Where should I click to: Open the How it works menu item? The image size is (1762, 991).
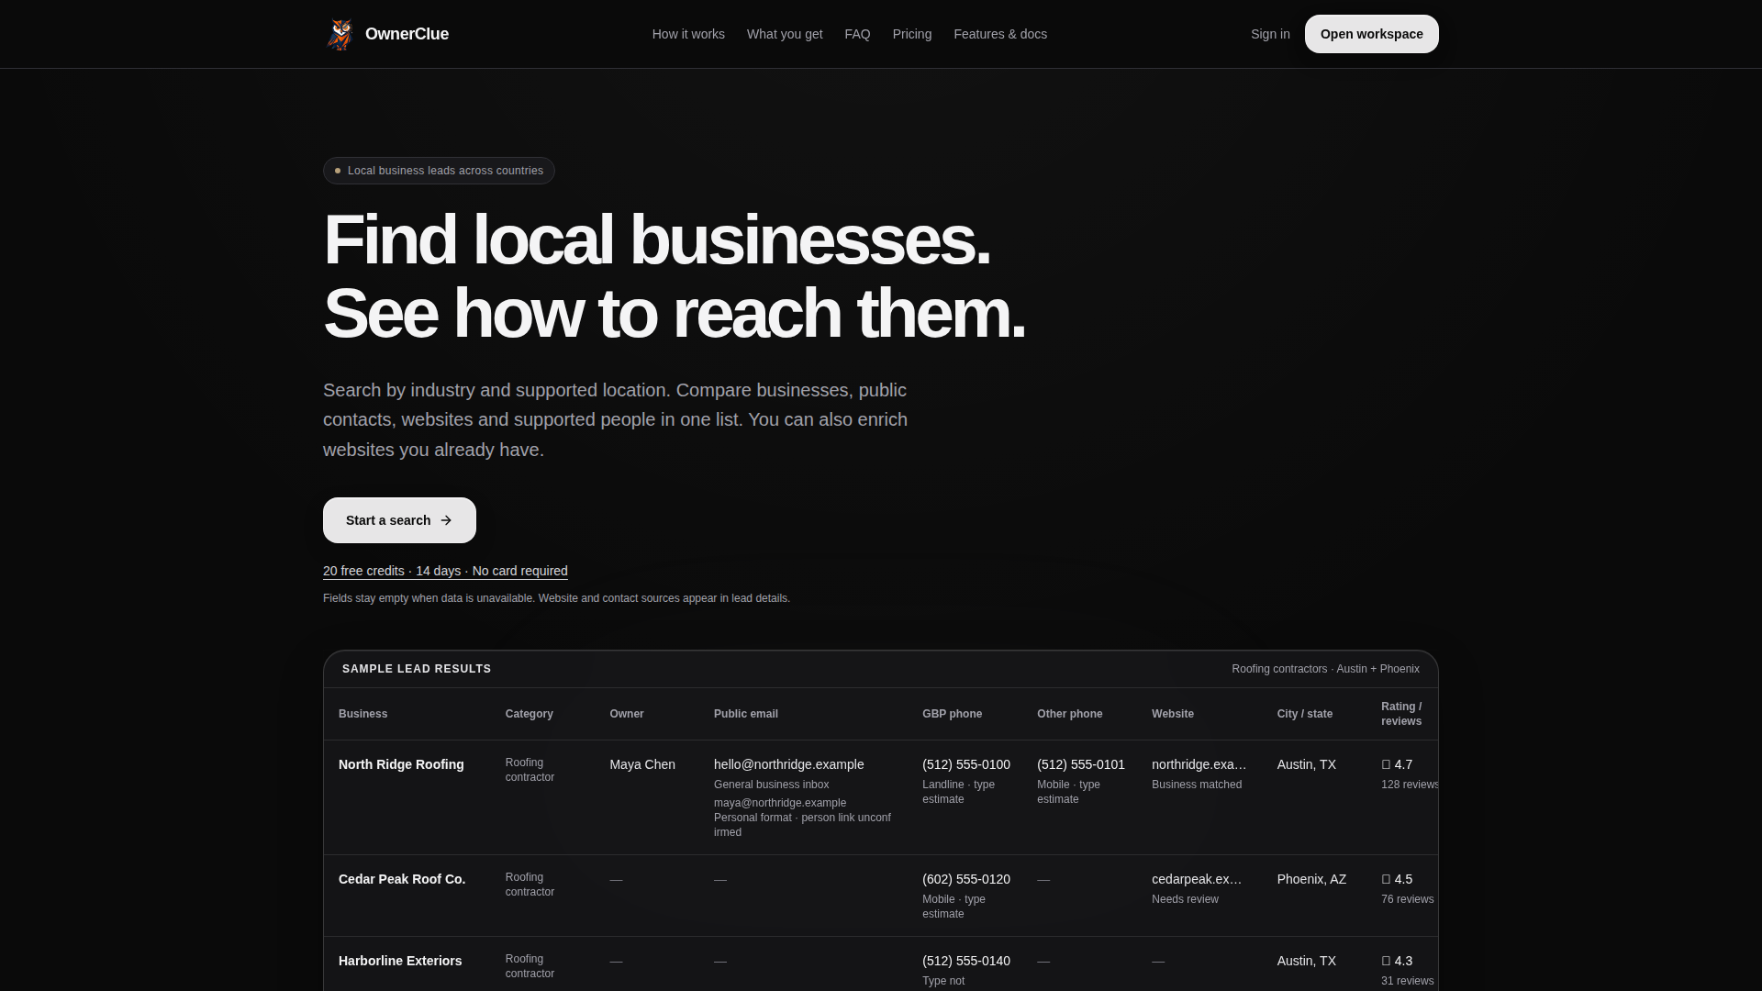(x=688, y=34)
